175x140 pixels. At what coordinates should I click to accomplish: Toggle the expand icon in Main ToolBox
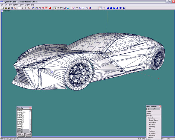[x=148, y=109]
